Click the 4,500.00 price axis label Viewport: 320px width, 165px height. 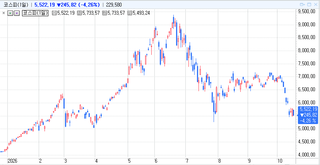click(307, 141)
